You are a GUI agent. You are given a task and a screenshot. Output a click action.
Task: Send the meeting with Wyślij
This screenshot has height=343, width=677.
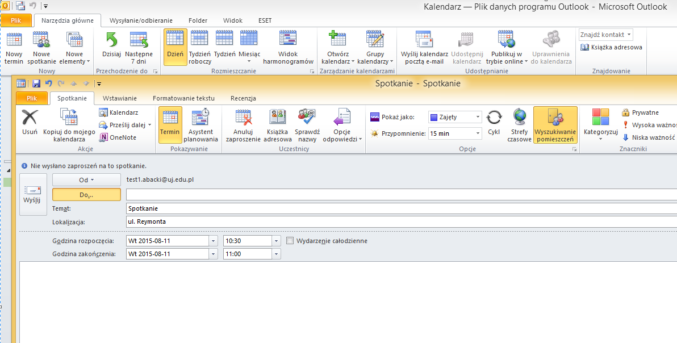(33, 195)
